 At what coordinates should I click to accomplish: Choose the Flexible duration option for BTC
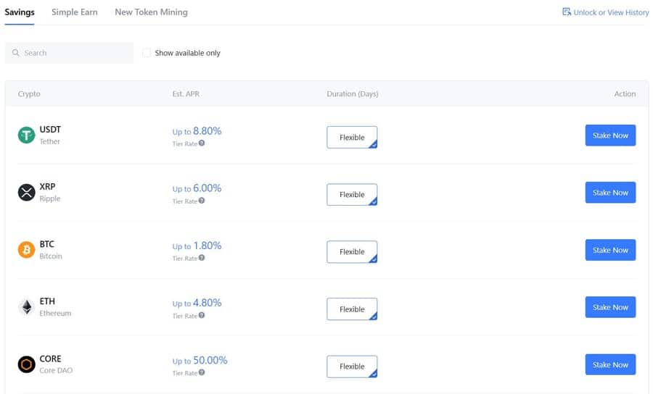coord(352,251)
